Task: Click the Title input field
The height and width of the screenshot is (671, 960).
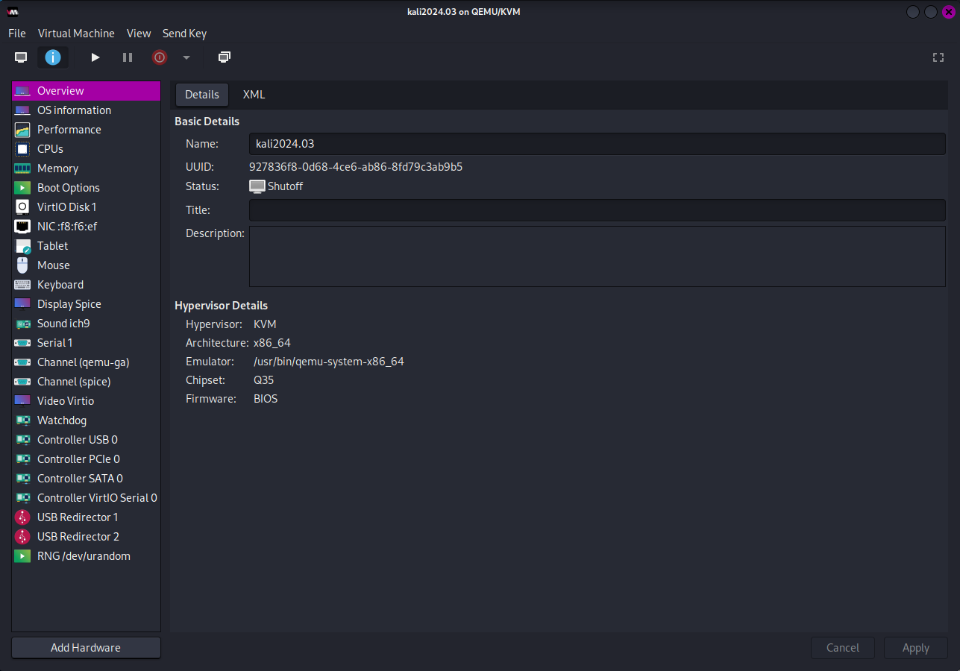Action: (597, 210)
